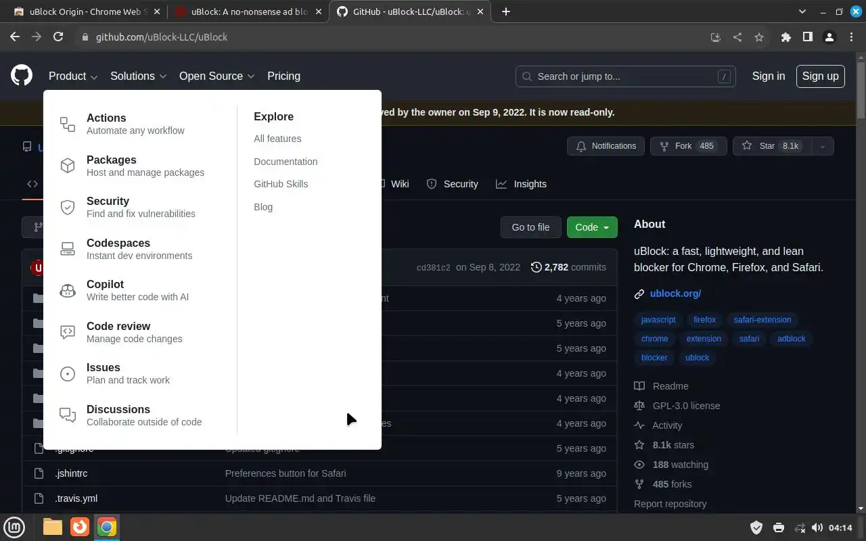Select the safari-extension topic tag
This screenshot has width=866, height=541.
[x=762, y=320]
